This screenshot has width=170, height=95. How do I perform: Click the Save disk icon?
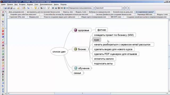click(8, 8)
